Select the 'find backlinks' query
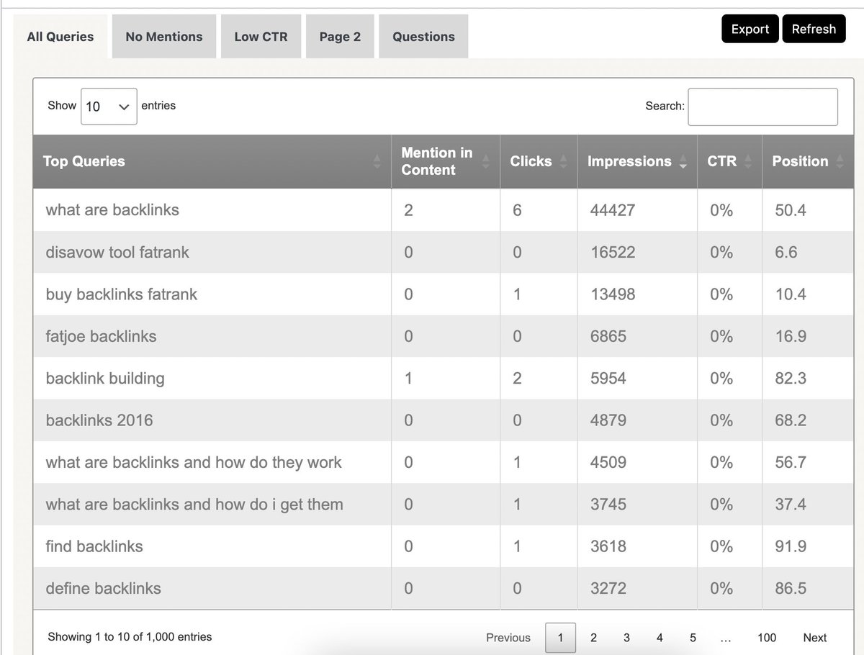Image resolution: width=864 pixels, height=655 pixels. pyautogui.click(x=94, y=546)
